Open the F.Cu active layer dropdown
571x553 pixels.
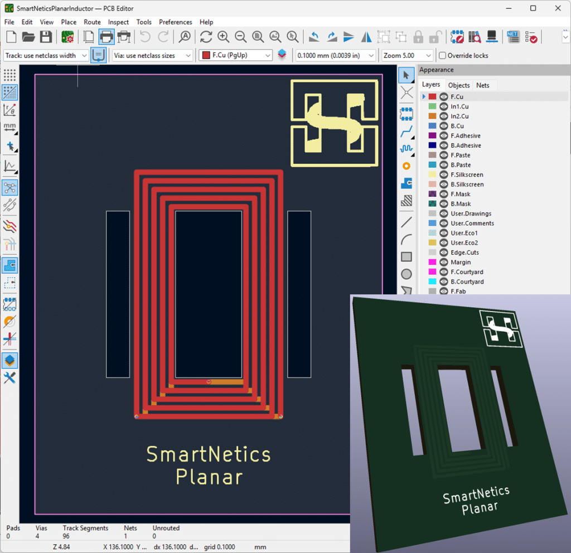coord(236,55)
